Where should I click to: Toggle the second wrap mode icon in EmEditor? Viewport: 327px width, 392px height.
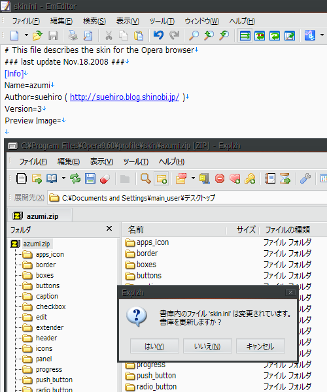click(x=260, y=35)
